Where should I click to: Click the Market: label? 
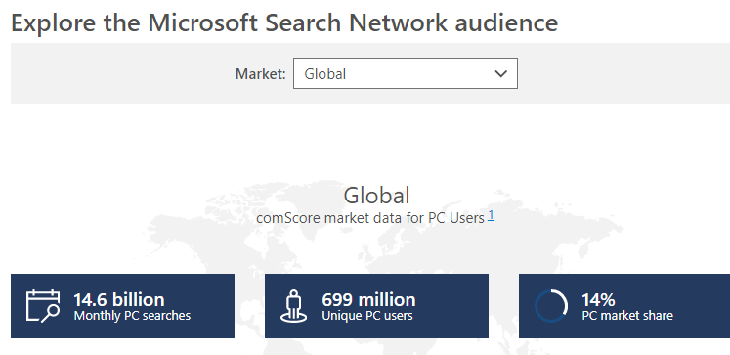pyautogui.click(x=260, y=74)
